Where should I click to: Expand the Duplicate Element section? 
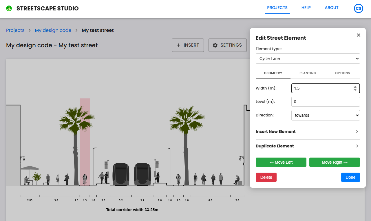(x=308, y=146)
